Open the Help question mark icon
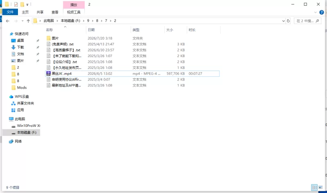The height and width of the screenshot is (193, 327). click(322, 12)
